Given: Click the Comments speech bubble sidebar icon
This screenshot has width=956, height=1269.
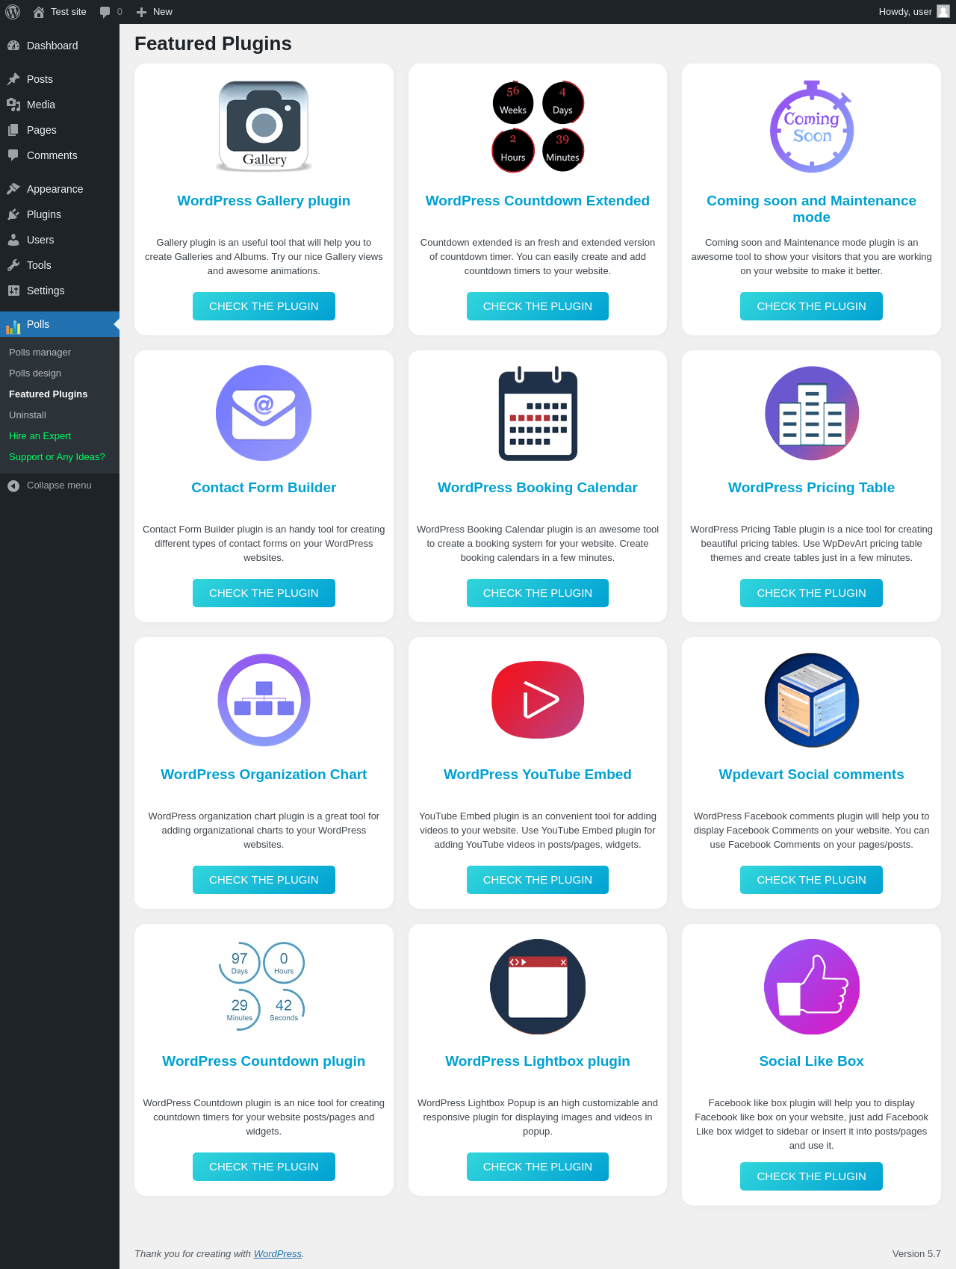Looking at the screenshot, I should pos(13,155).
